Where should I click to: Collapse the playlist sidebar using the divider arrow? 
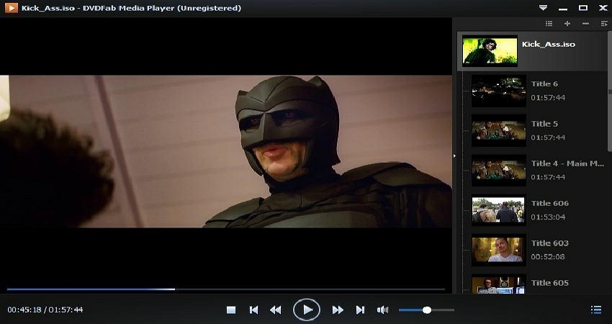[454, 156]
